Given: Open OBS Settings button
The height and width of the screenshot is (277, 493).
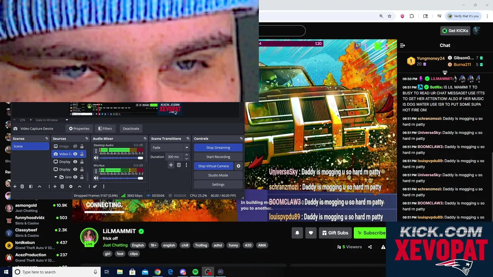Looking at the screenshot, I should [218, 184].
